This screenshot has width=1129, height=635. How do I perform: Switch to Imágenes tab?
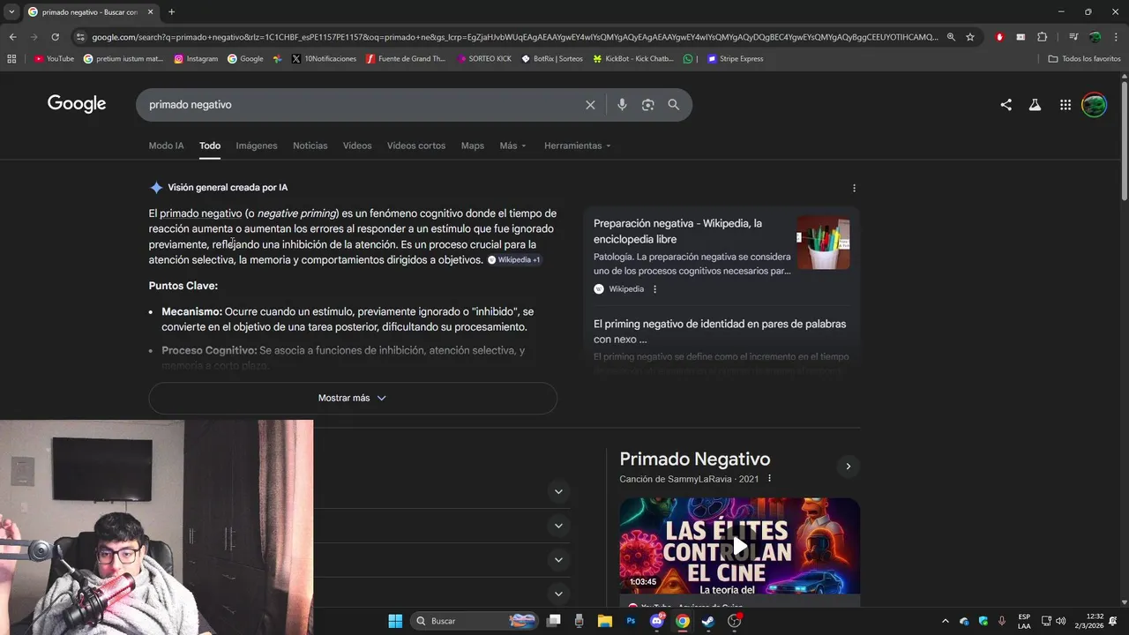[x=257, y=146]
